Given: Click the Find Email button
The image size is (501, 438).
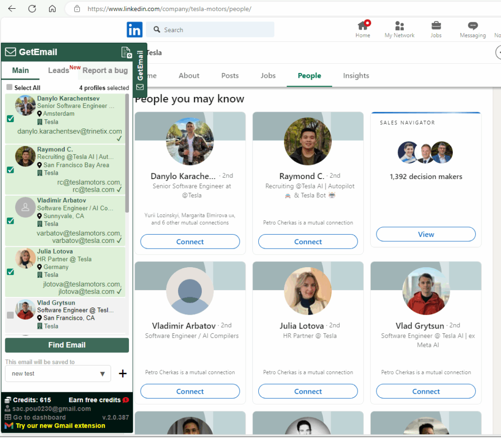Looking at the screenshot, I should [x=67, y=345].
